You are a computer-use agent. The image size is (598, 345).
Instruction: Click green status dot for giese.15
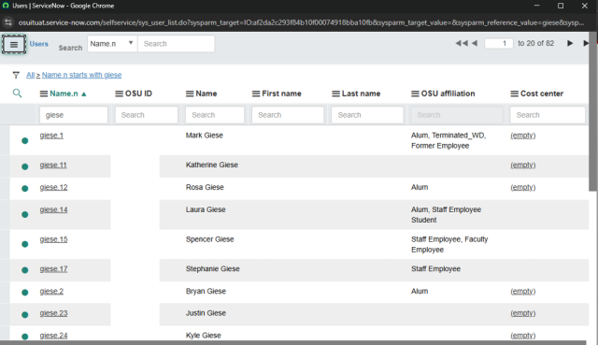[x=25, y=244]
